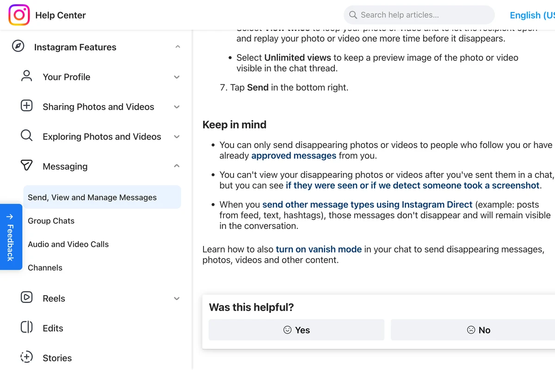This screenshot has height=370, width=555.
Task: Click the Instagram logo icon
Action: [19, 15]
